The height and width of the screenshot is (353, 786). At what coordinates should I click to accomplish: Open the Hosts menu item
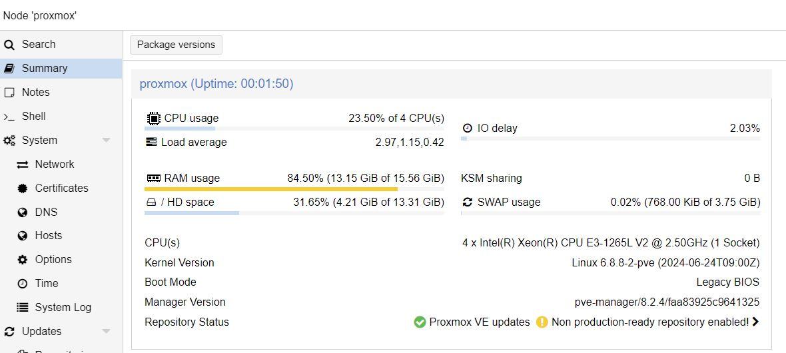pos(48,236)
